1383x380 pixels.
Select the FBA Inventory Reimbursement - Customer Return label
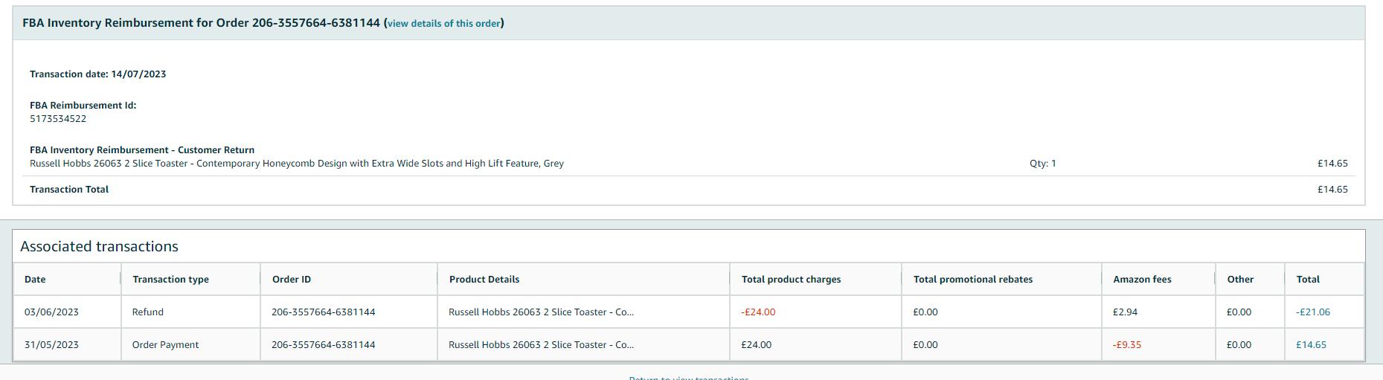tap(142, 150)
